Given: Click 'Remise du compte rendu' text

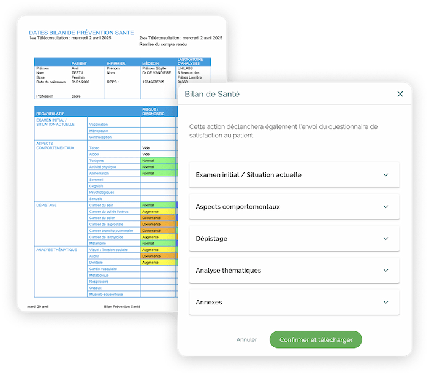Looking at the screenshot, I should [x=163, y=44].
